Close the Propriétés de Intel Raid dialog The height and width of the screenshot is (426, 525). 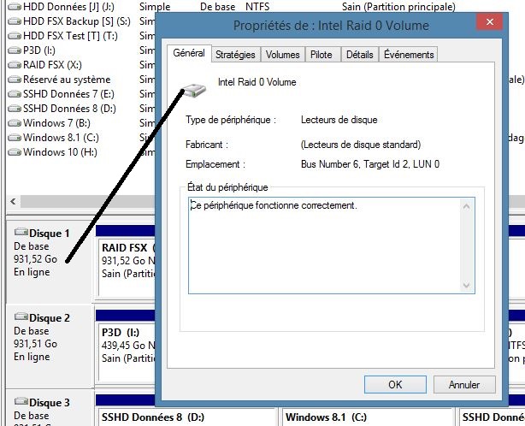[490, 22]
